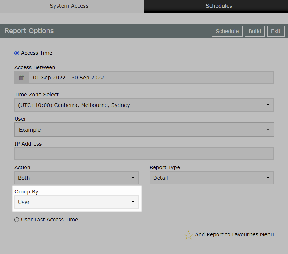Click the IP Address label
This screenshot has height=254, width=288.
pyautogui.click(x=28, y=144)
